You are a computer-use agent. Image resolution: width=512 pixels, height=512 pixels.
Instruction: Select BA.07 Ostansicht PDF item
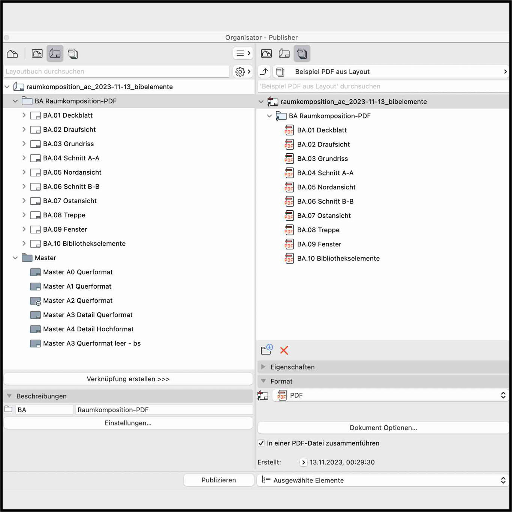click(x=324, y=216)
